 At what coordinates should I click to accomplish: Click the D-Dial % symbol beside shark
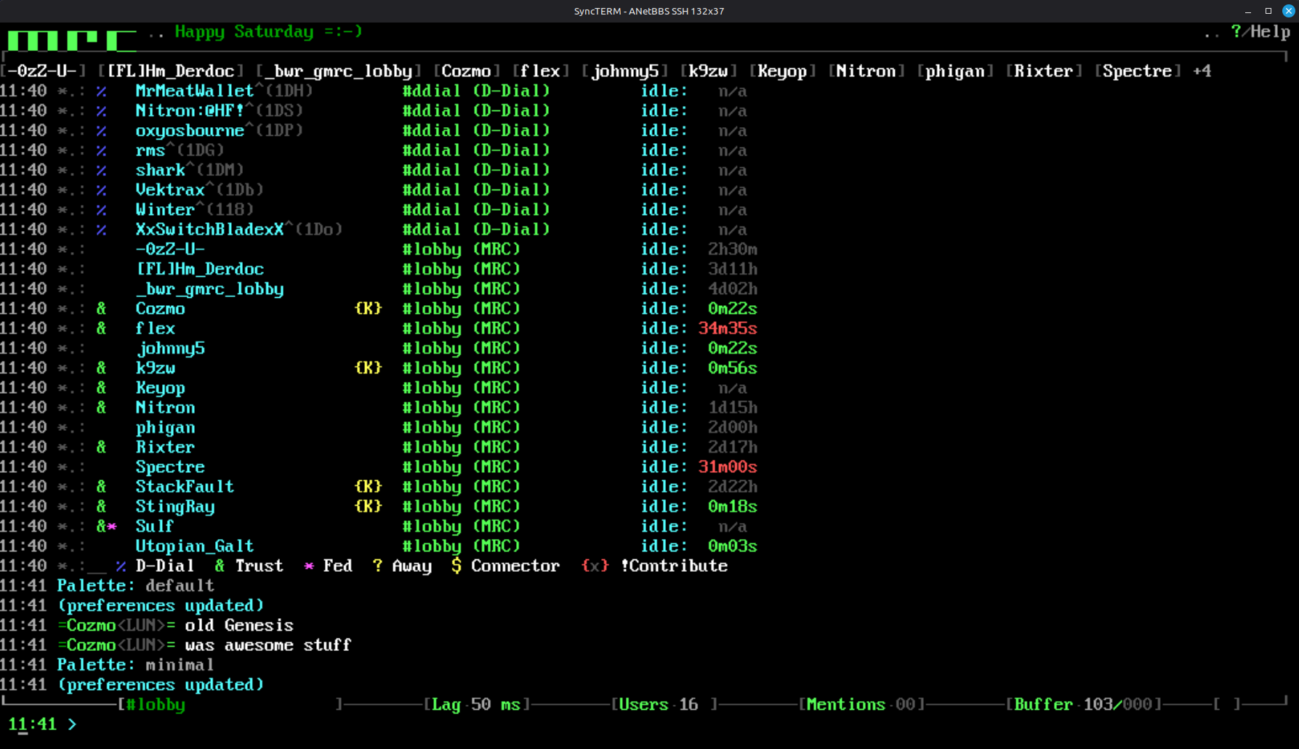coord(102,170)
